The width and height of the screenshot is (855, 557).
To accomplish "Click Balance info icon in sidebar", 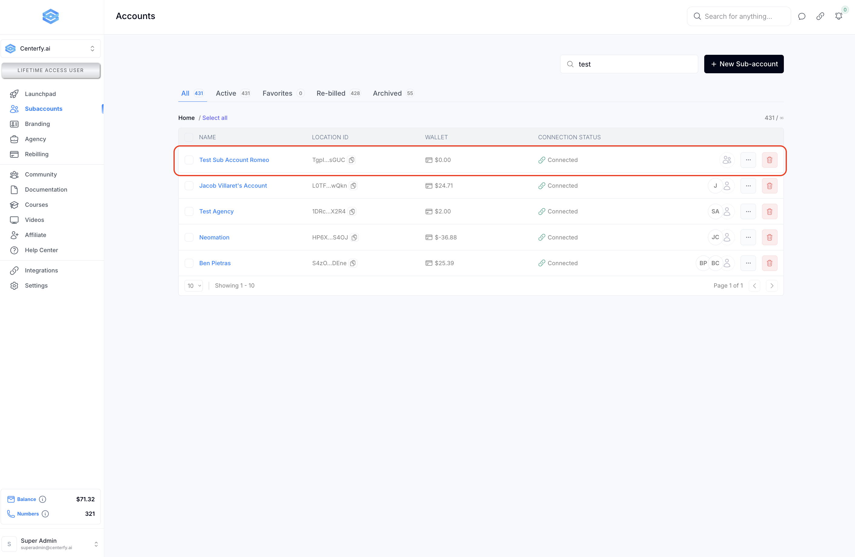I will click(x=42, y=499).
